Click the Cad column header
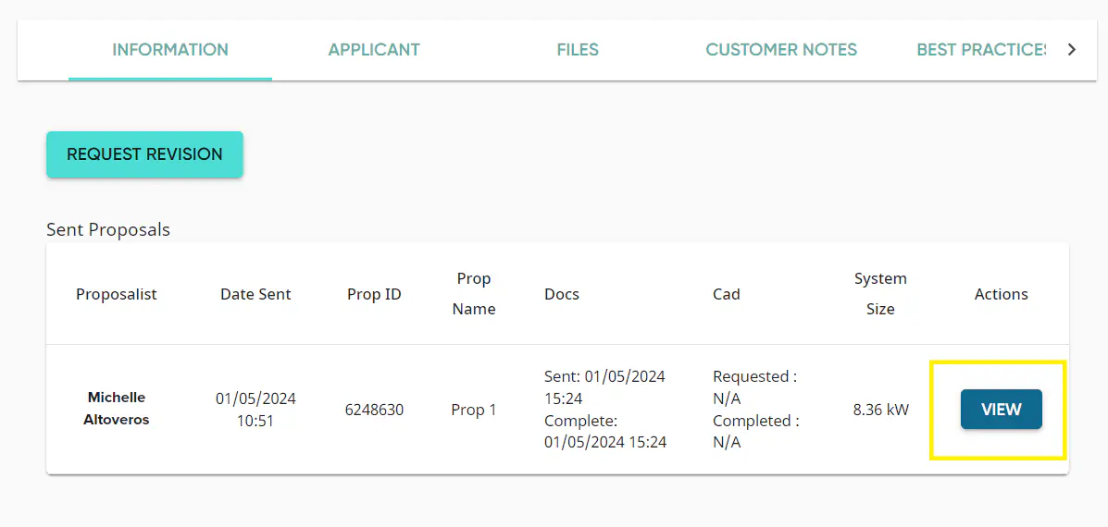The image size is (1108, 527). [x=727, y=294]
